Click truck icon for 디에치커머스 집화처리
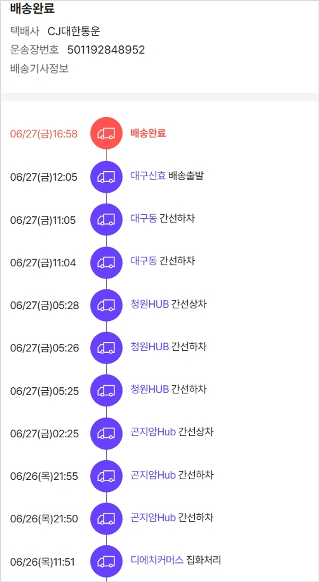Image resolution: width=319 pixels, height=582 pixels. [x=106, y=562]
